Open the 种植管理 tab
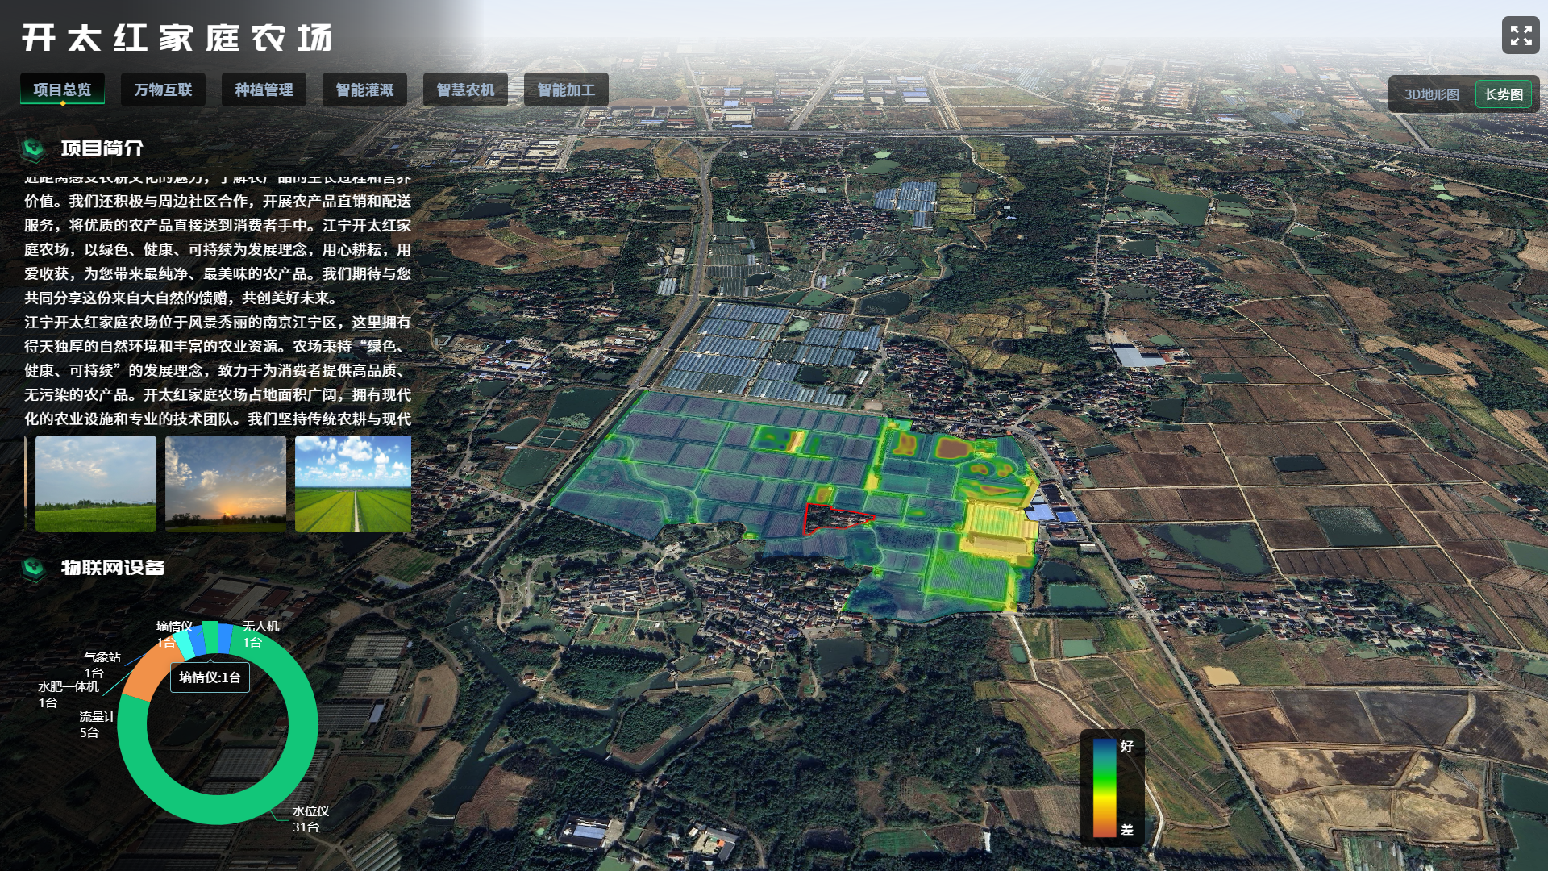The image size is (1548, 871). (264, 90)
